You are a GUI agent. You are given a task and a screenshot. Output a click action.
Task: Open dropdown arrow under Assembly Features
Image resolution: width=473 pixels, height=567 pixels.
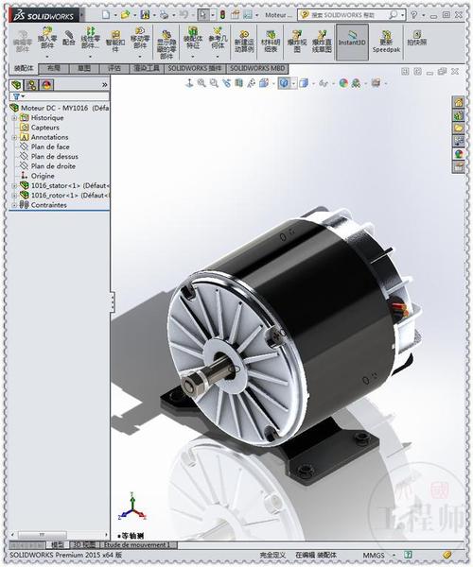click(x=193, y=57)
